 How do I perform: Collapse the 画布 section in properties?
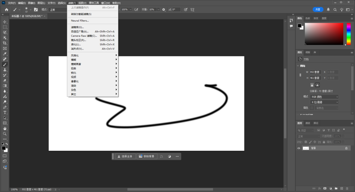pos(298,66)
